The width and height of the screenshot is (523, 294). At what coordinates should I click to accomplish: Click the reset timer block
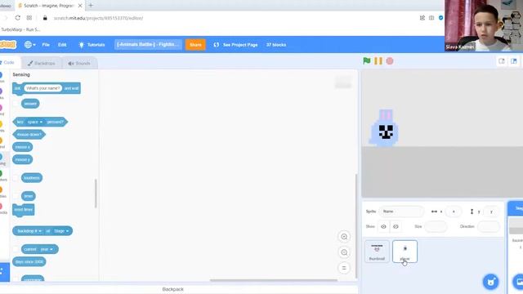24,210
